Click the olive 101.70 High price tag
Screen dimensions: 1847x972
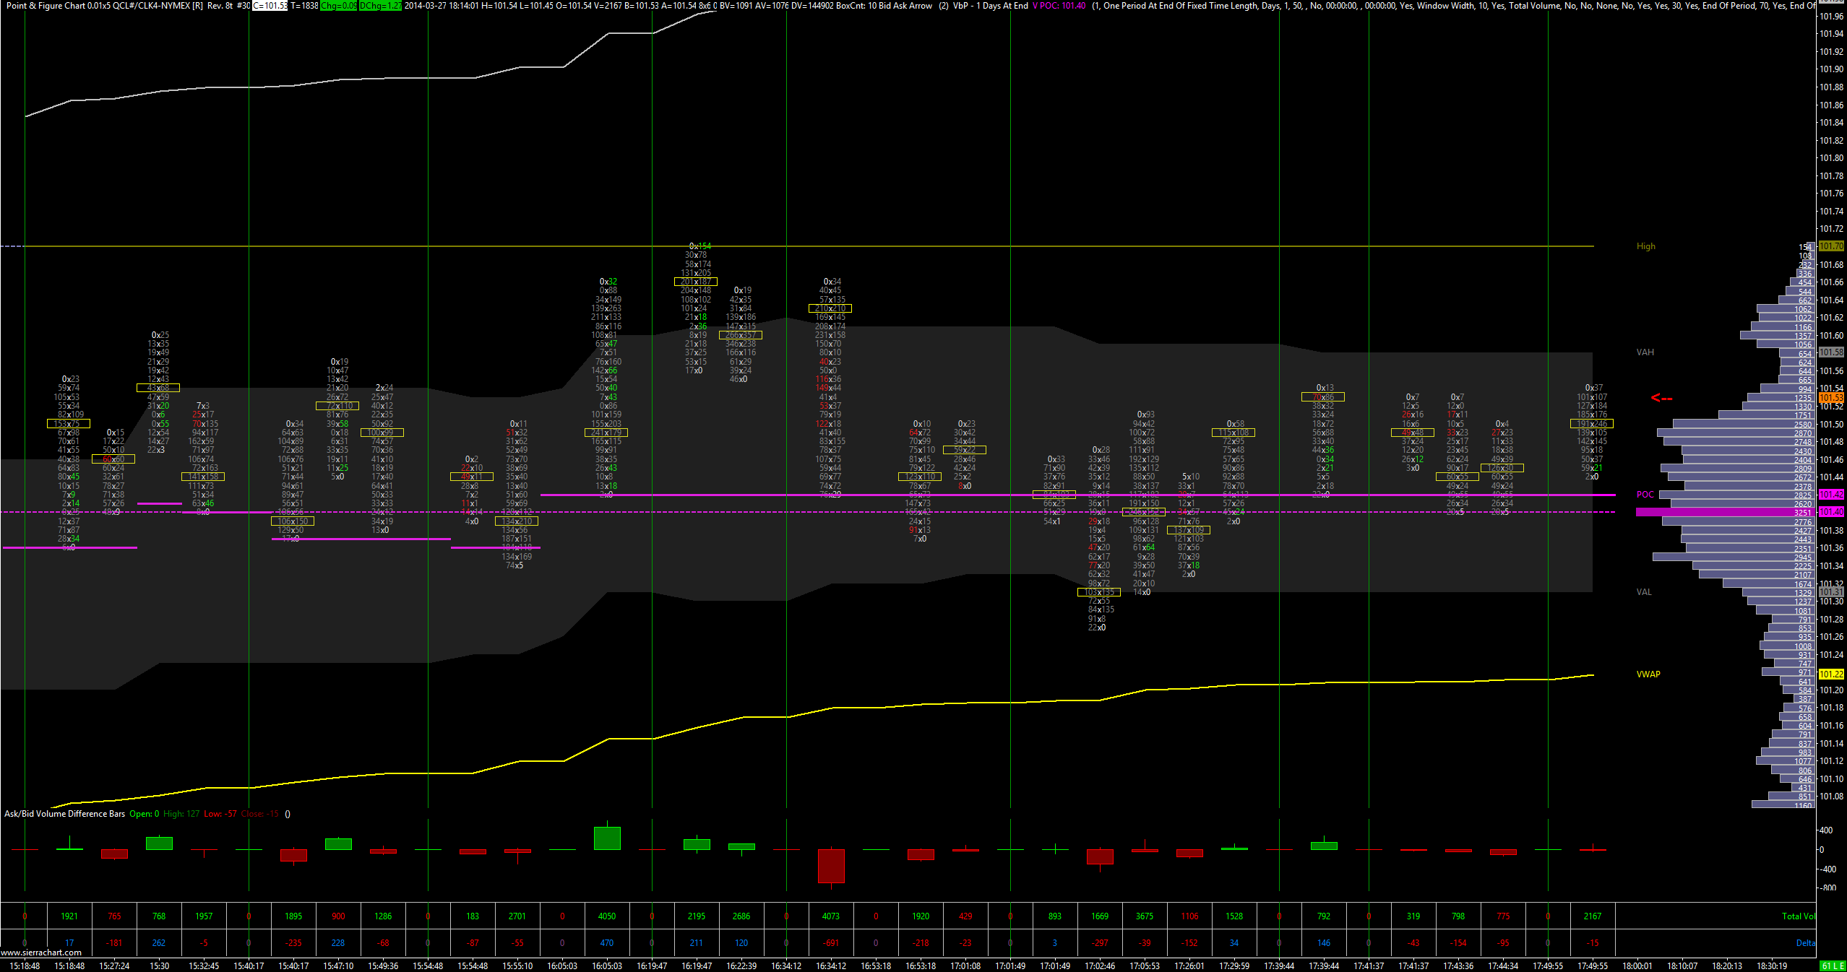tap(1831, 246)
